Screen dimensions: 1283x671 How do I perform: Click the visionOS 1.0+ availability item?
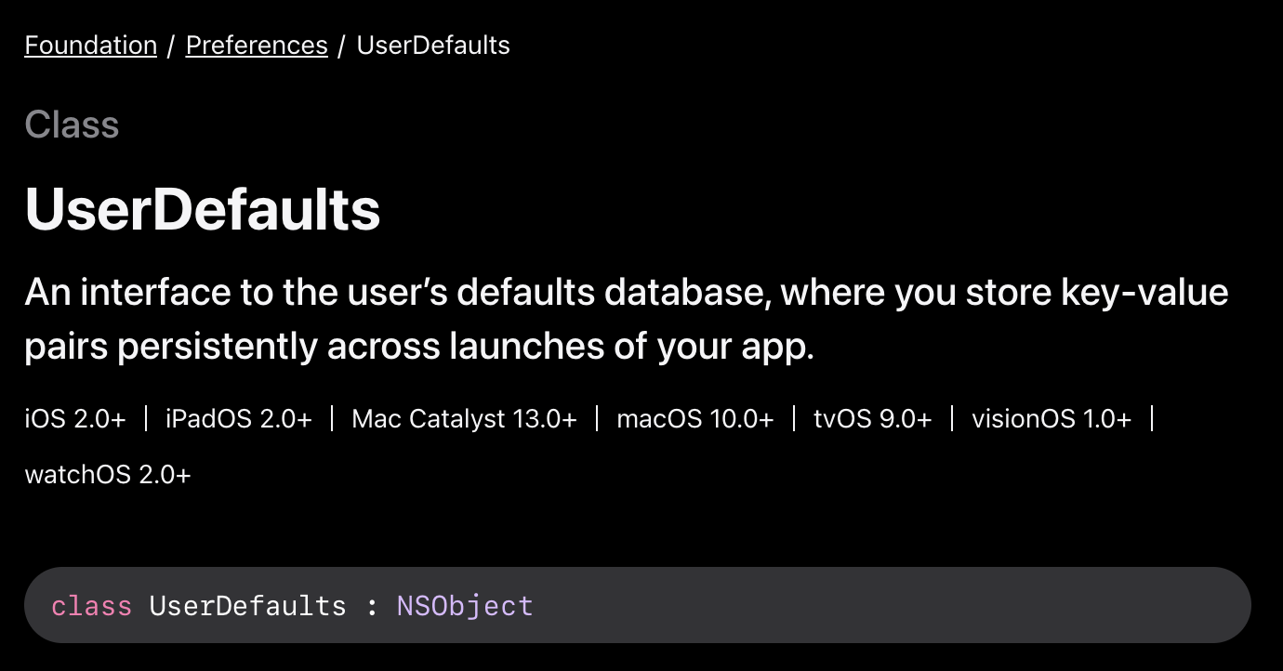point(1052,419)
